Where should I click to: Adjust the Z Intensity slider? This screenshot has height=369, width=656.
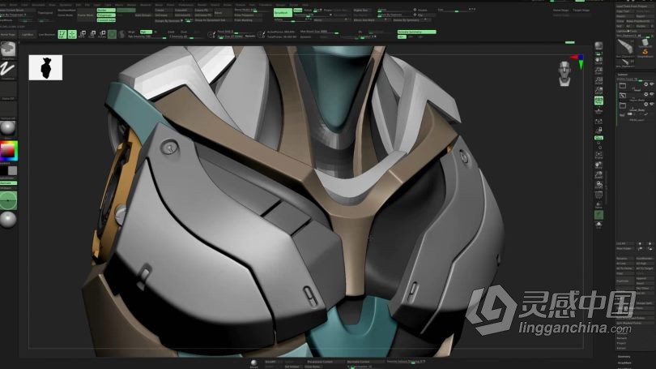[186, 36]
